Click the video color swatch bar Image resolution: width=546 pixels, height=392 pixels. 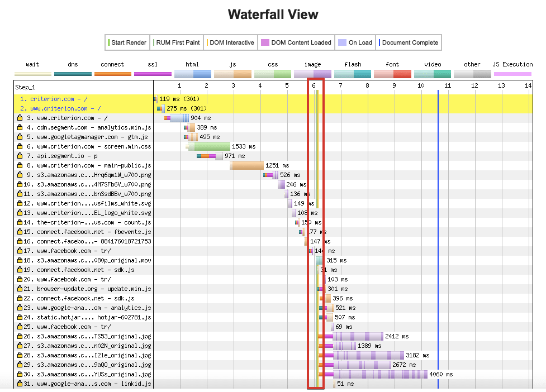click(x=433, y=74)
